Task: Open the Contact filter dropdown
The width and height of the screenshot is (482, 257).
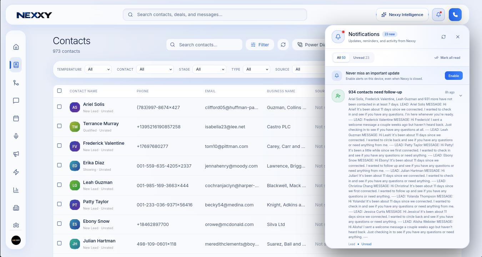Action: pos(155,69)
